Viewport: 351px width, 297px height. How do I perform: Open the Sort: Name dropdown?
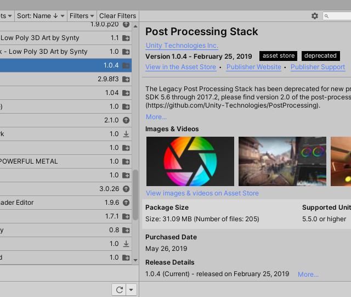[x=41, y=16]
